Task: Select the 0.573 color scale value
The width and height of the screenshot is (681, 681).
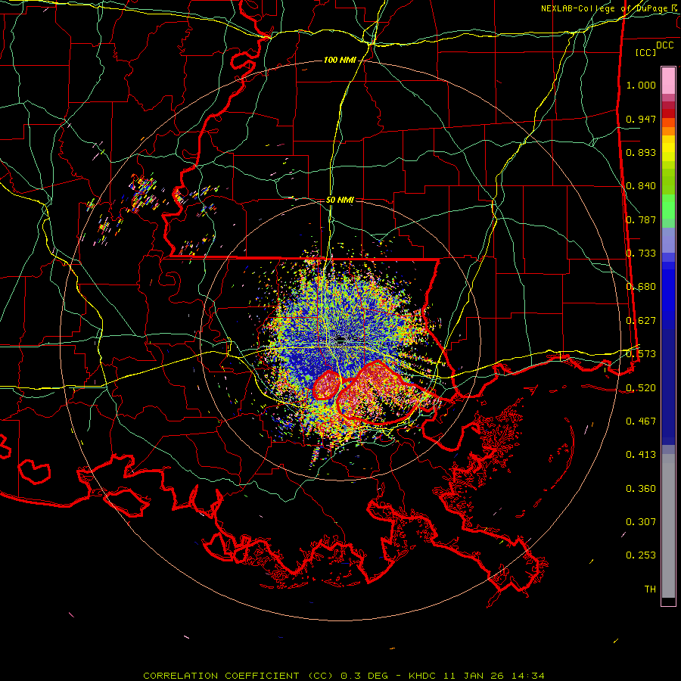Action: [x=641, y=354]
